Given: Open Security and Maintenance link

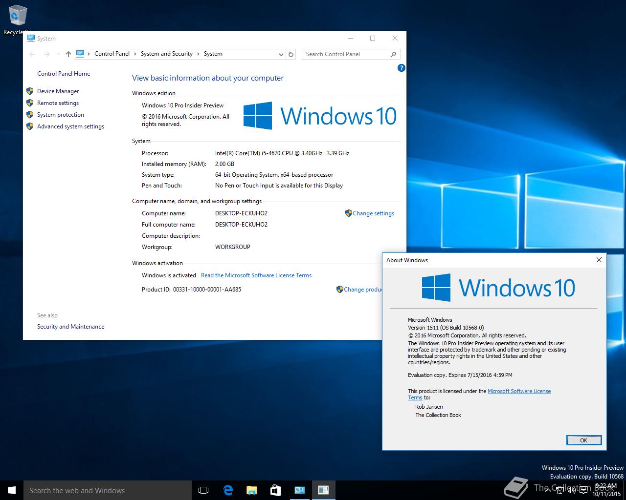Looking at the screenshot, I should click(x=70, y=327).
